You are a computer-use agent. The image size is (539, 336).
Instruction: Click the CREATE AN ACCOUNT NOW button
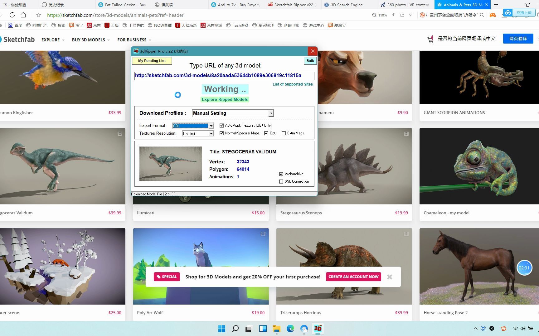(x=353, y=277)
